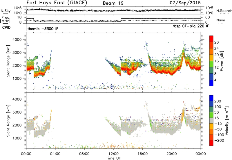Click the date '07/Sep/2015'
Image resolution: width=232 pixels, height=160 pixels.
[185, 3]
